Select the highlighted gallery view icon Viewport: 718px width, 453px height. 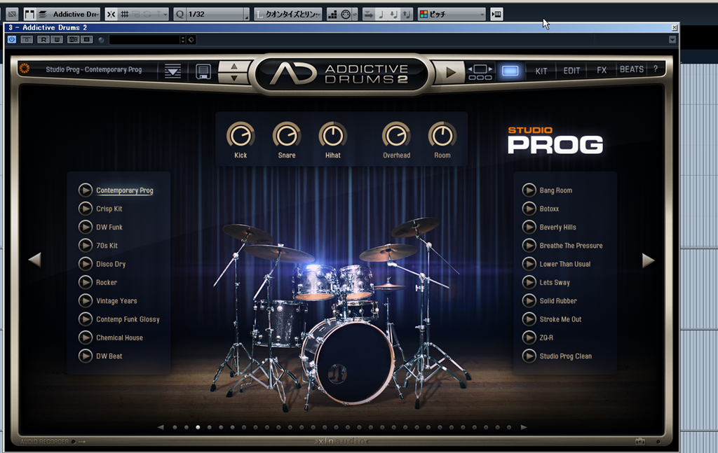pos(510,71)
